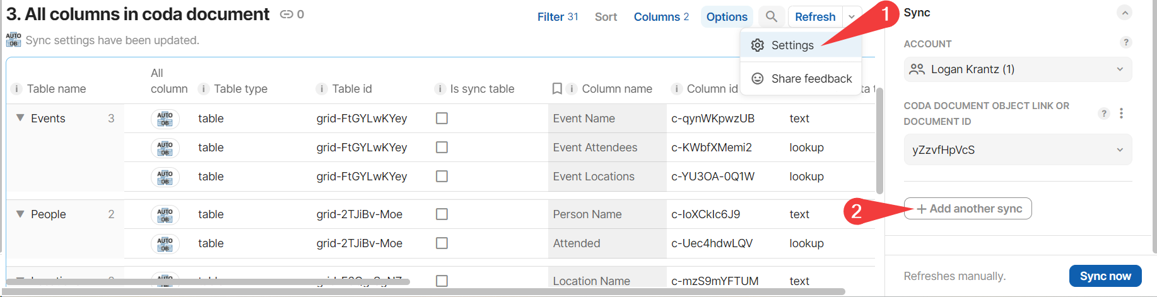Collapse the People group

(x=20, y=214)
